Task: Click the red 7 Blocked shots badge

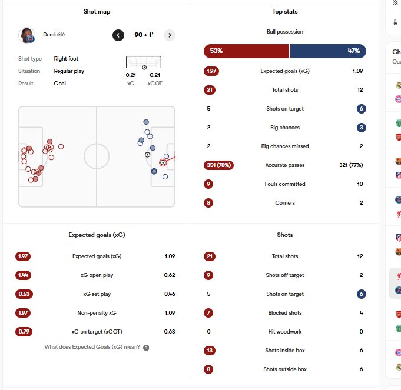Action: 209,313
